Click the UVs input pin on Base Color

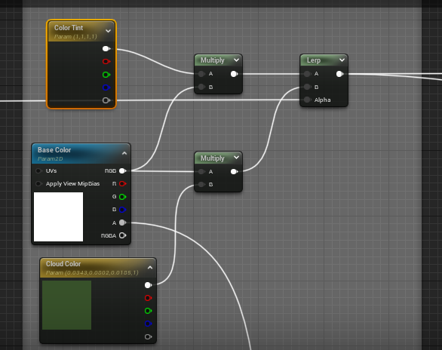(39, 170)
